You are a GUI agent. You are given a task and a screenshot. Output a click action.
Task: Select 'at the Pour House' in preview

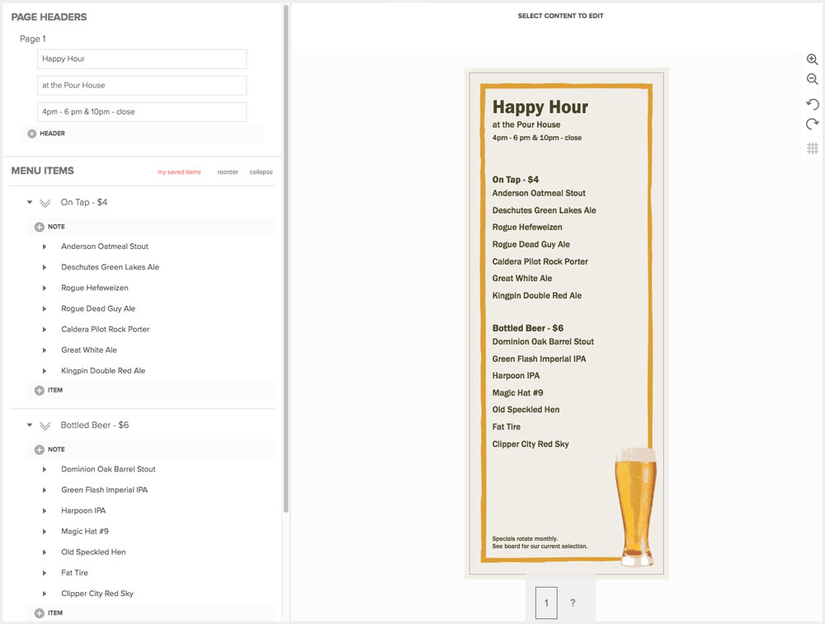526,124
